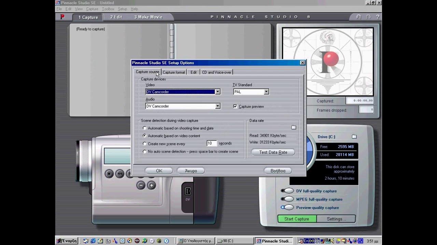This screenshot has width=437, height=245.
Task: Click the Redo arrow in Pinnacle Studio
Action: point(368,17)
